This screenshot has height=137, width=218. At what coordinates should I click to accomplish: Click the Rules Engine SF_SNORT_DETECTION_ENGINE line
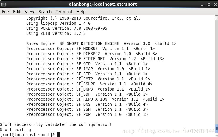[101, 44]
